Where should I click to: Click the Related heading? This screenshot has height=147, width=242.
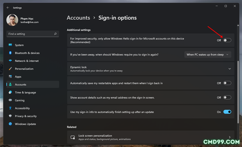coord(72,127)
